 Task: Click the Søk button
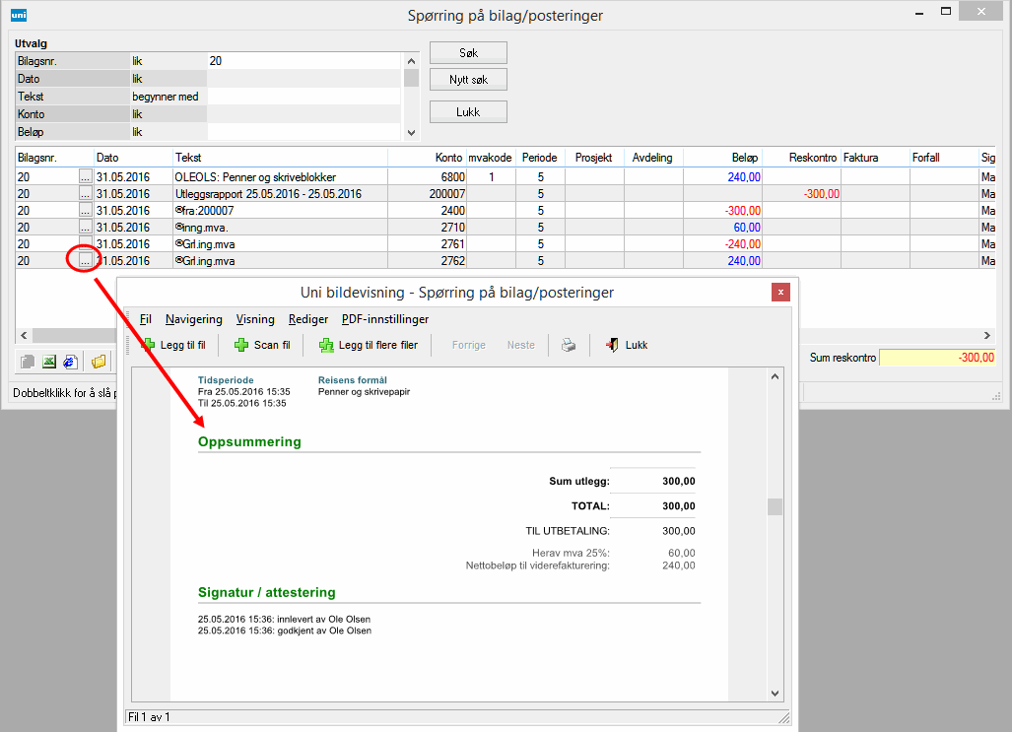(x=468, y=52)
